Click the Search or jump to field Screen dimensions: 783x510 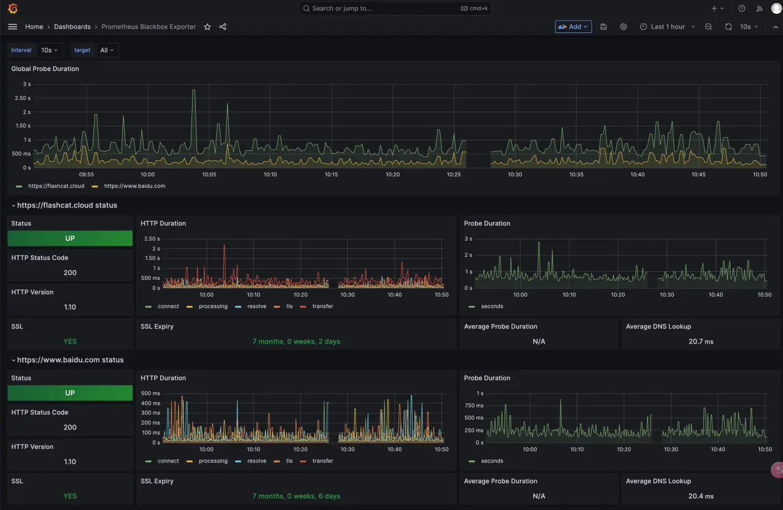click(395, 9)
